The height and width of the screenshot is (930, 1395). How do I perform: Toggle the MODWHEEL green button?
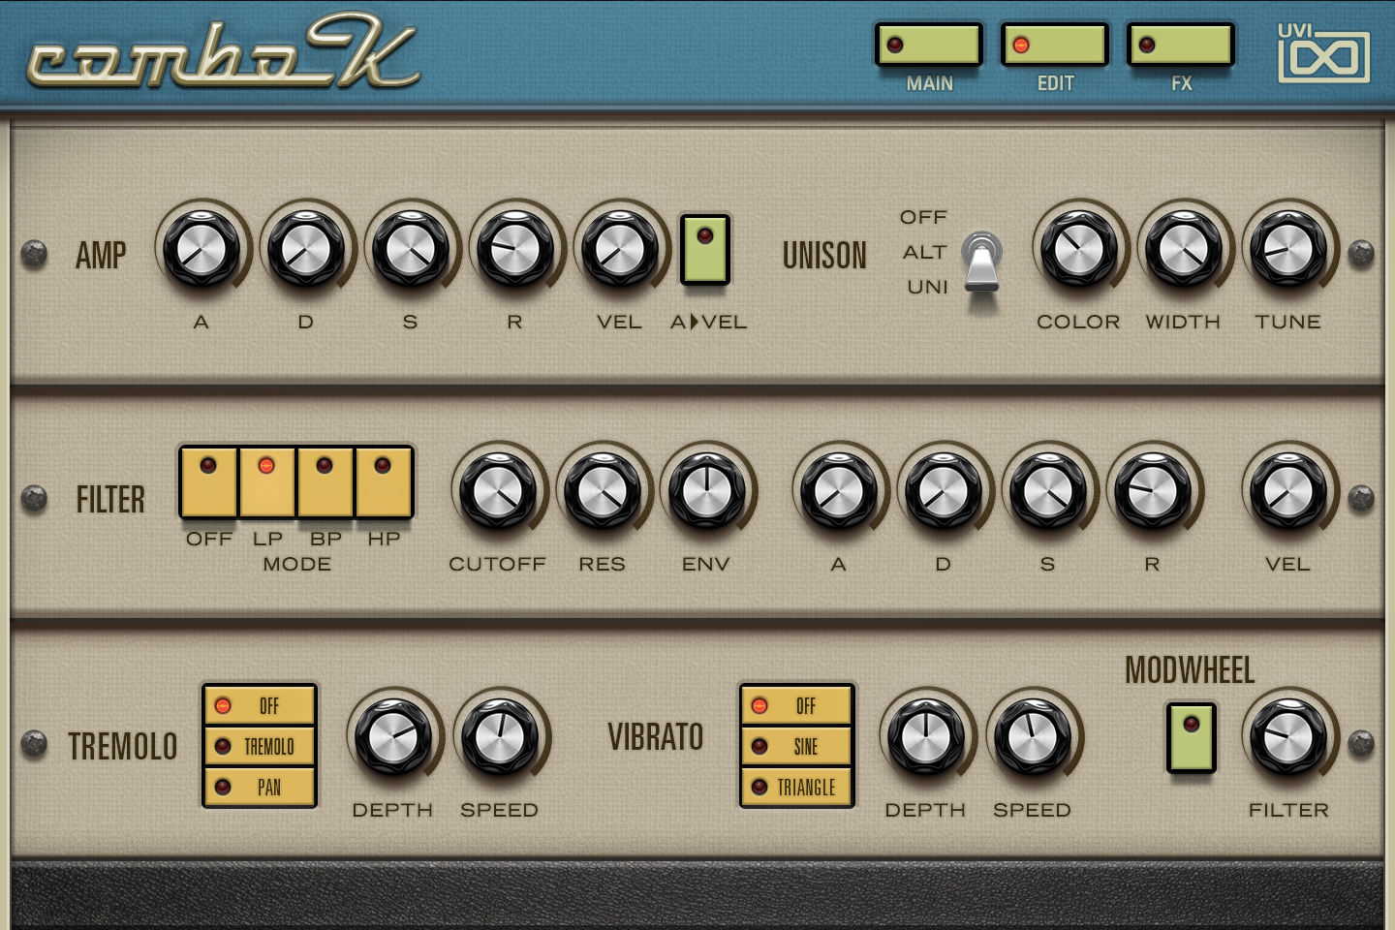(x=1192, y=738)
